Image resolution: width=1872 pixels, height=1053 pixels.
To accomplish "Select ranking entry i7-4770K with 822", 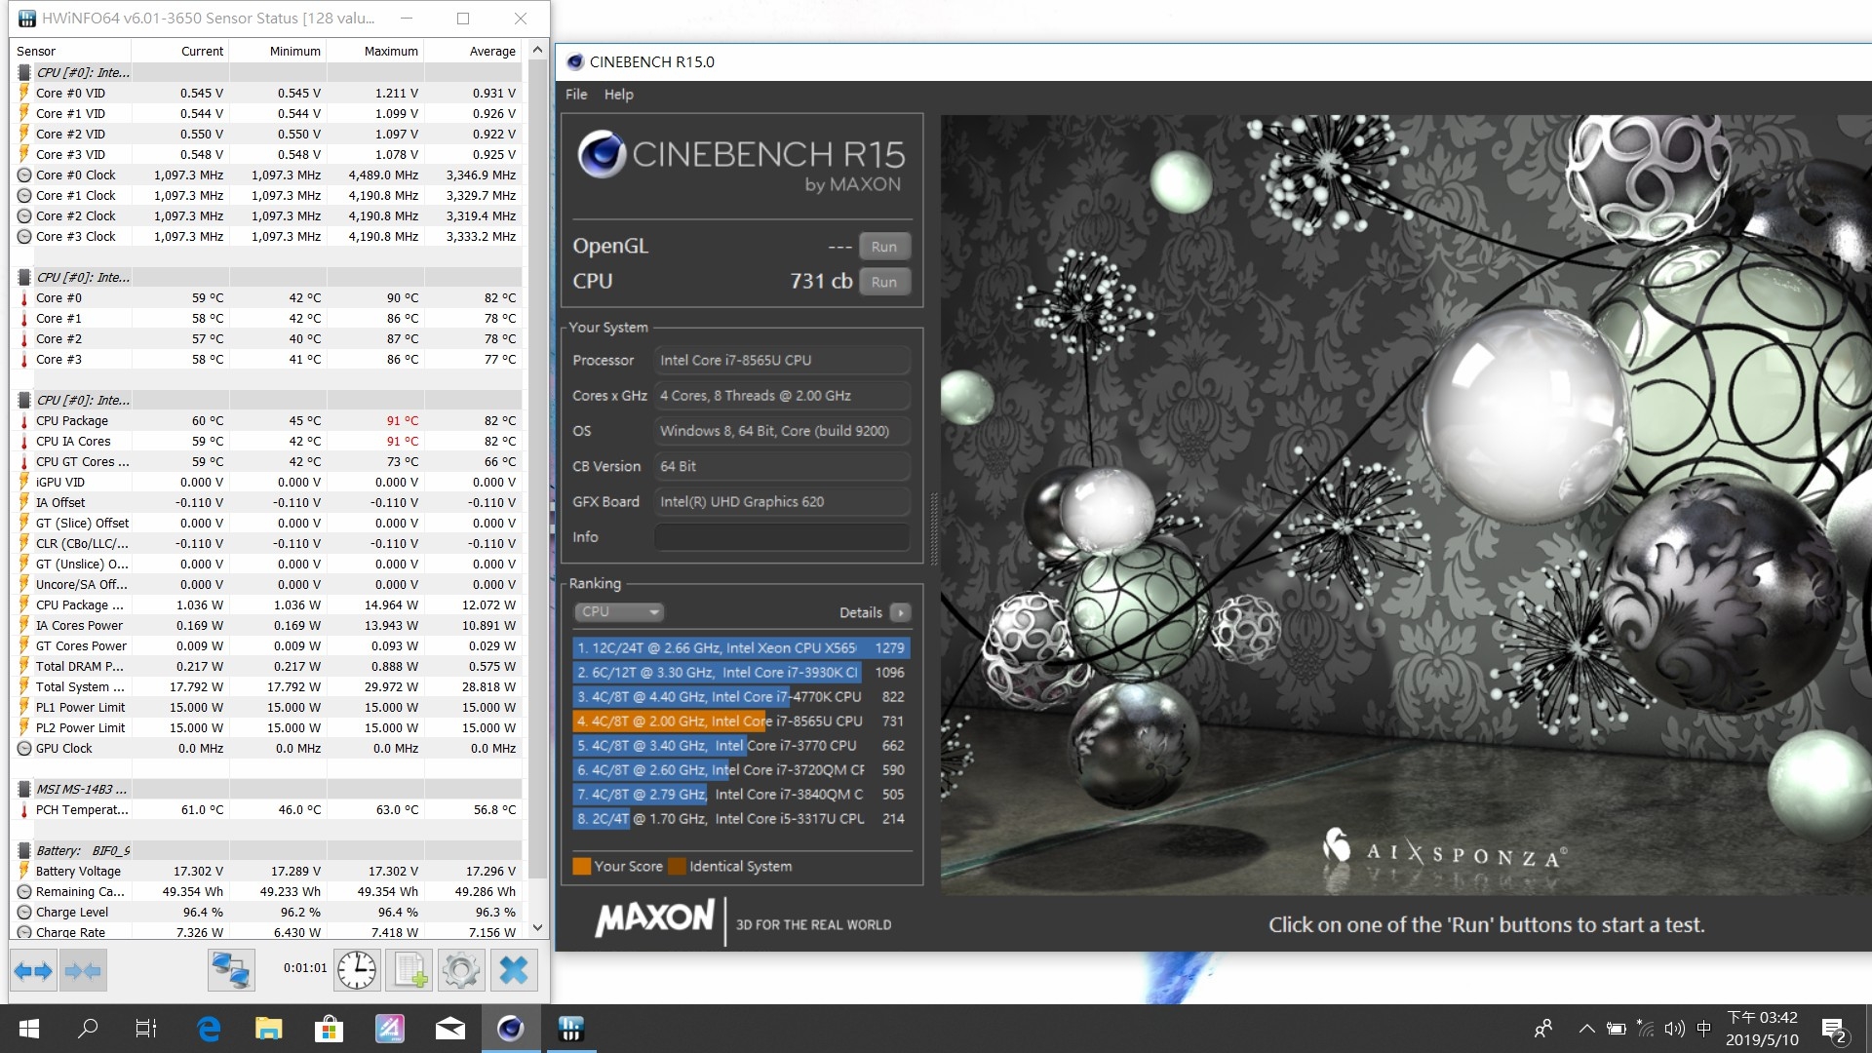I will [741, 696].
